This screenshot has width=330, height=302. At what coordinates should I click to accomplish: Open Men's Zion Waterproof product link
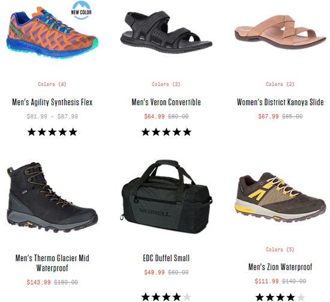[x=280, y=267]
